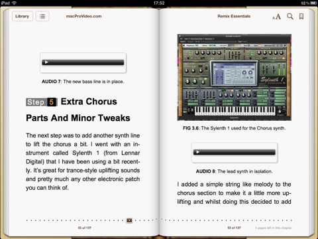Tap the '53 of 137' page number
Image resolution: width=318 pixels, height=239 pixels.
coord(234,228)
